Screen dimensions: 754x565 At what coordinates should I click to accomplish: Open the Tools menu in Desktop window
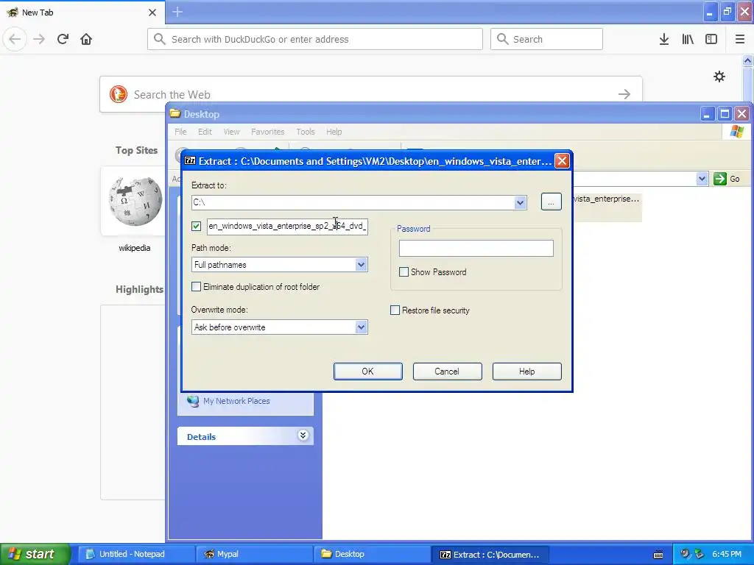[306, 132]
